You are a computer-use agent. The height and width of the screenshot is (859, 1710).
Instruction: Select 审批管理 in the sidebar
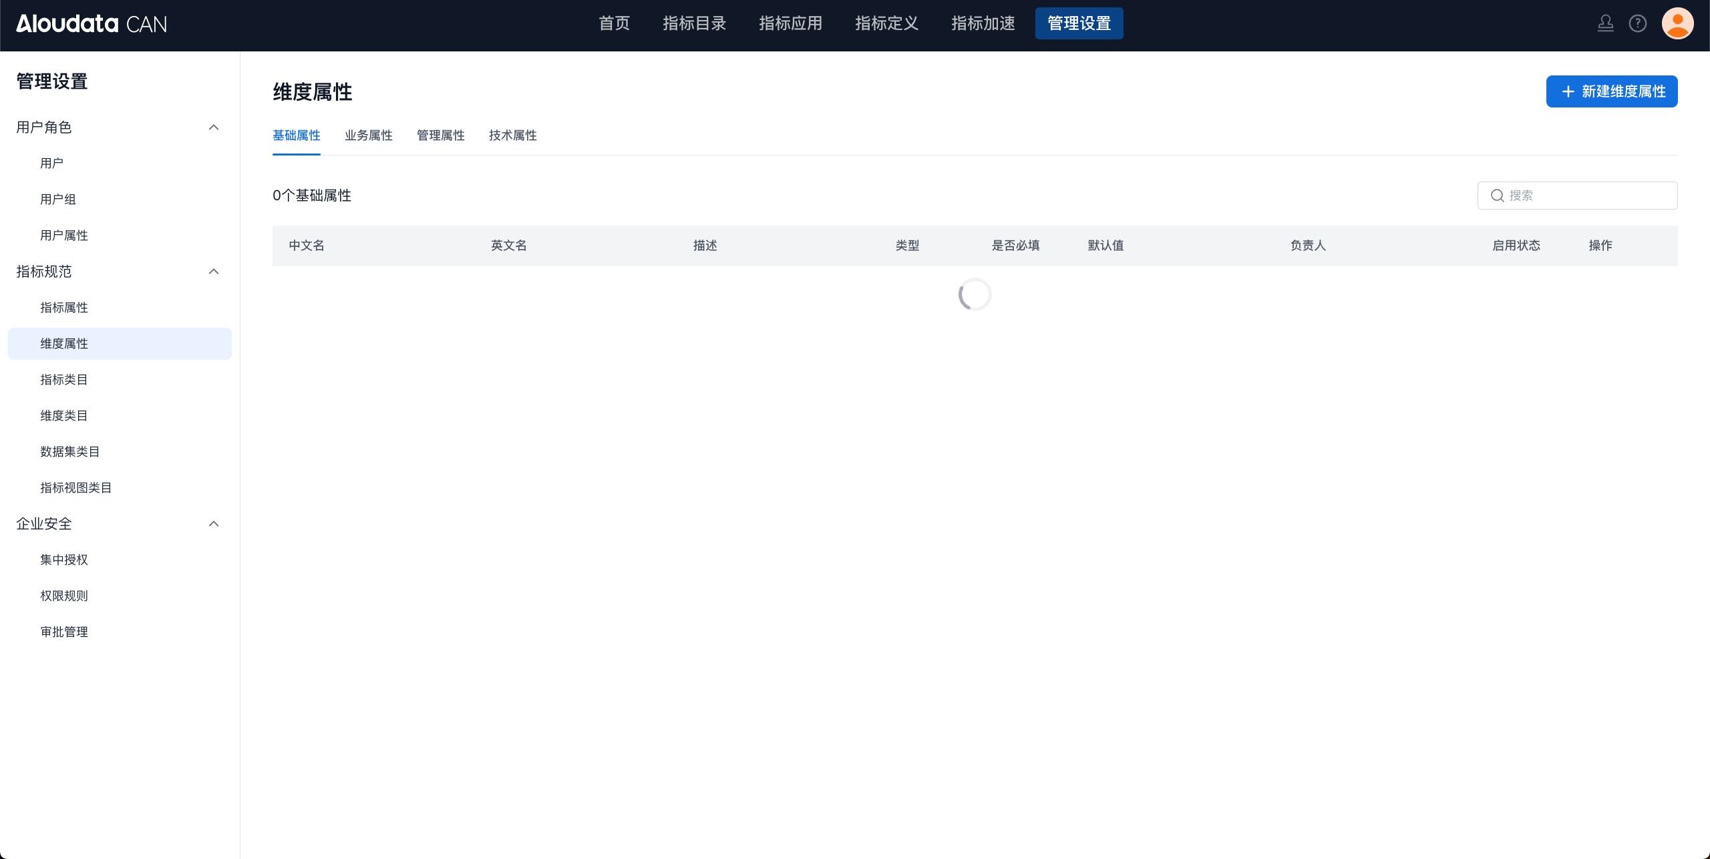click(64, 632)
